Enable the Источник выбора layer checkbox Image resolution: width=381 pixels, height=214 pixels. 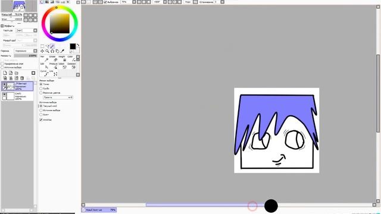click(x=2, y=67)
